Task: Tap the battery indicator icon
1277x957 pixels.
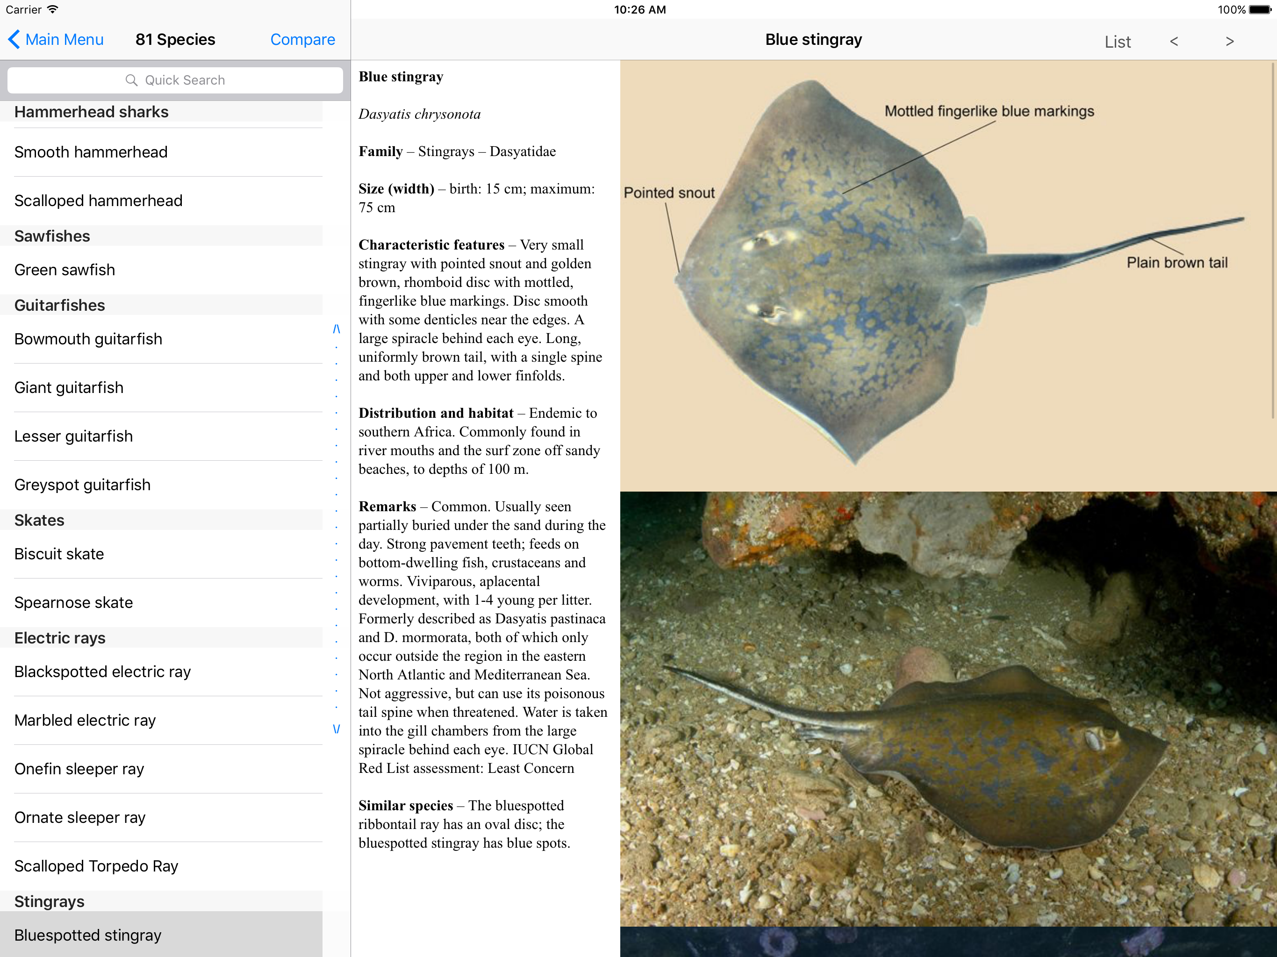Action: coord(1260,10)
